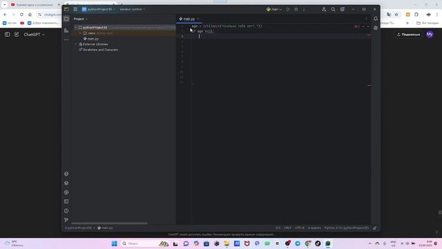Open taskbar clock and date
Image resolution: width=442 pixels, height=249 pixels.
pos(425,243)
